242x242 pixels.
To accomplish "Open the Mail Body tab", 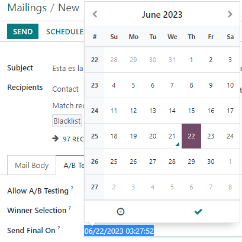I will coord(32,165).
